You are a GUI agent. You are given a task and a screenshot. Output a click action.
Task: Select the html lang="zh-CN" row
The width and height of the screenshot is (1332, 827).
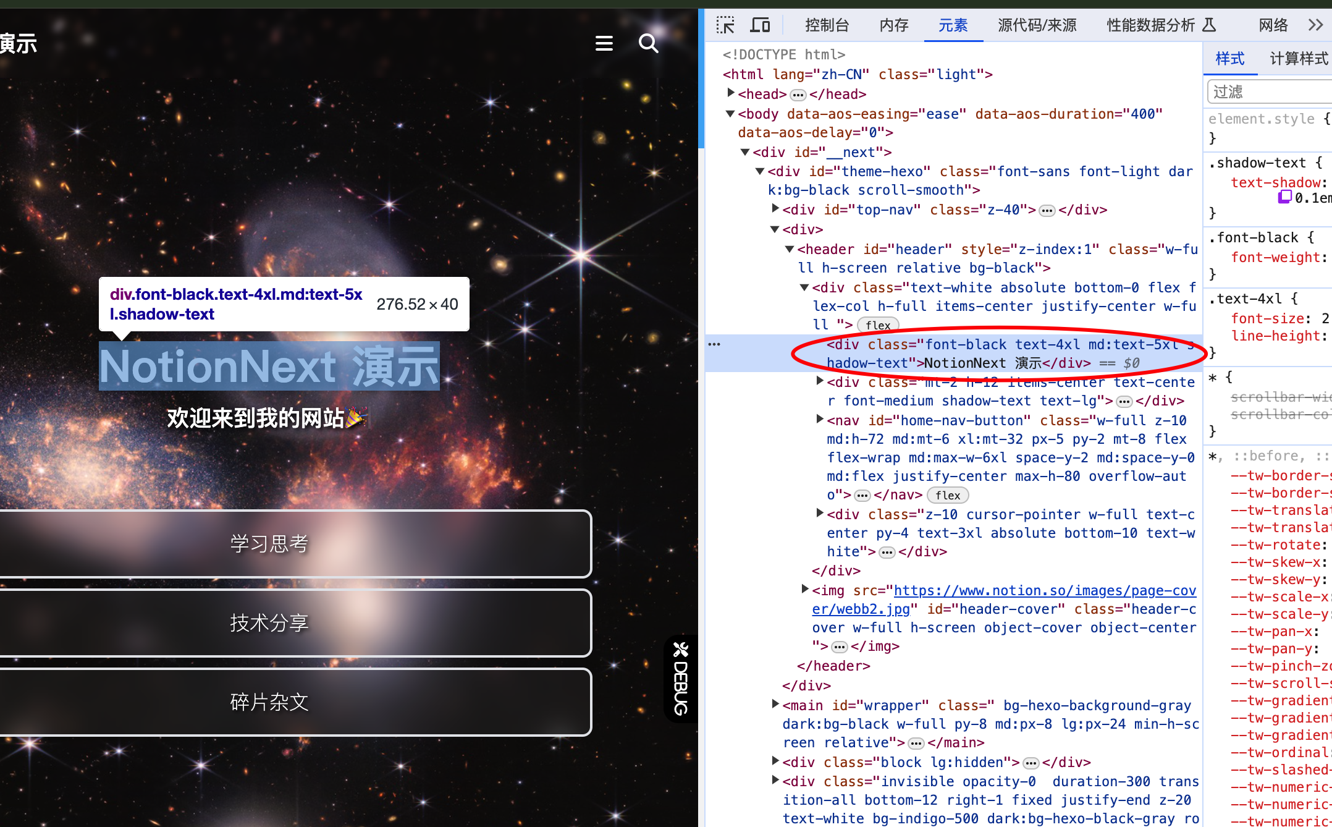[858, 75]
